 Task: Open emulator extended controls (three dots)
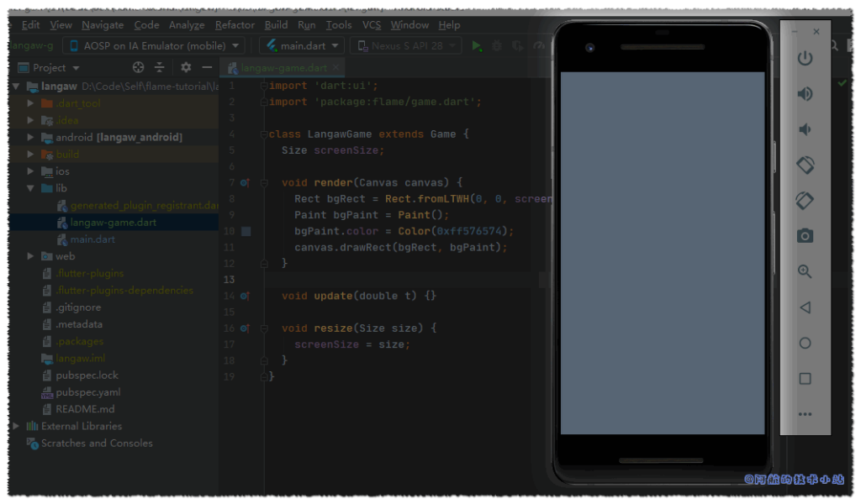[805, 414]
